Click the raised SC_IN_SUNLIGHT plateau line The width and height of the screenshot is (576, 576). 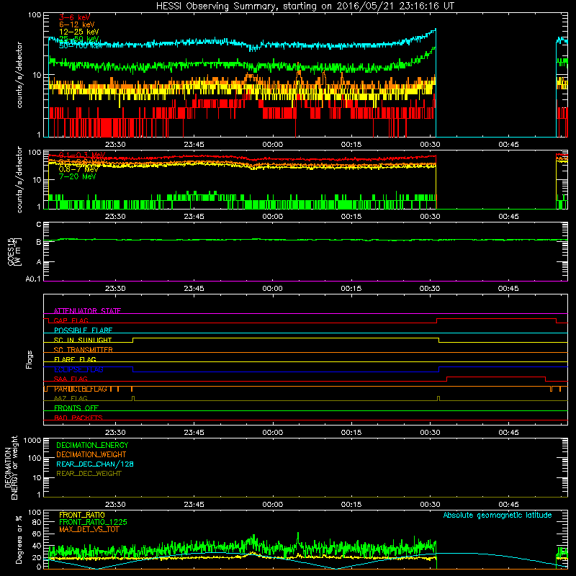click(x=286, y=338)
